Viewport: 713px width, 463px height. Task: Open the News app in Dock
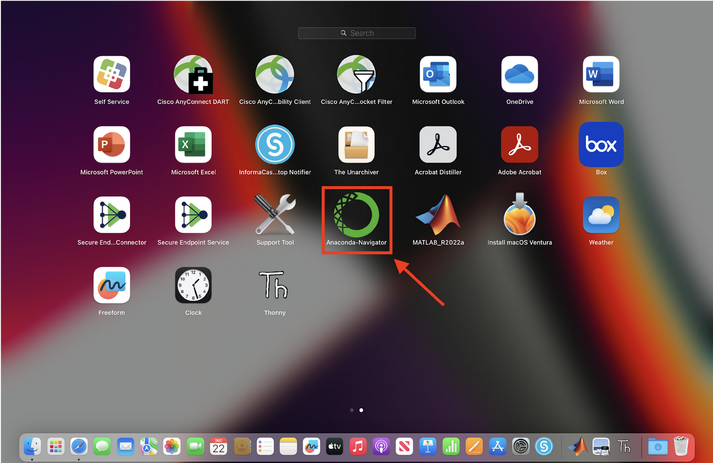coord(404,446)
